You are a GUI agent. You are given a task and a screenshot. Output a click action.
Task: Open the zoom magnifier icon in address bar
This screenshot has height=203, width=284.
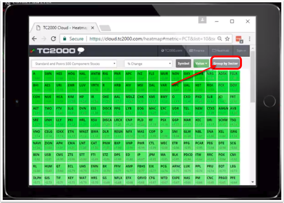pos(220,39)
